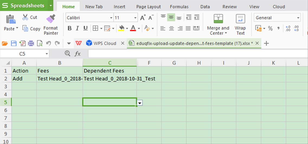The width and height of the screenshot is (308, 144).
Task: Open print preview icon
Action: pos(40,43)
